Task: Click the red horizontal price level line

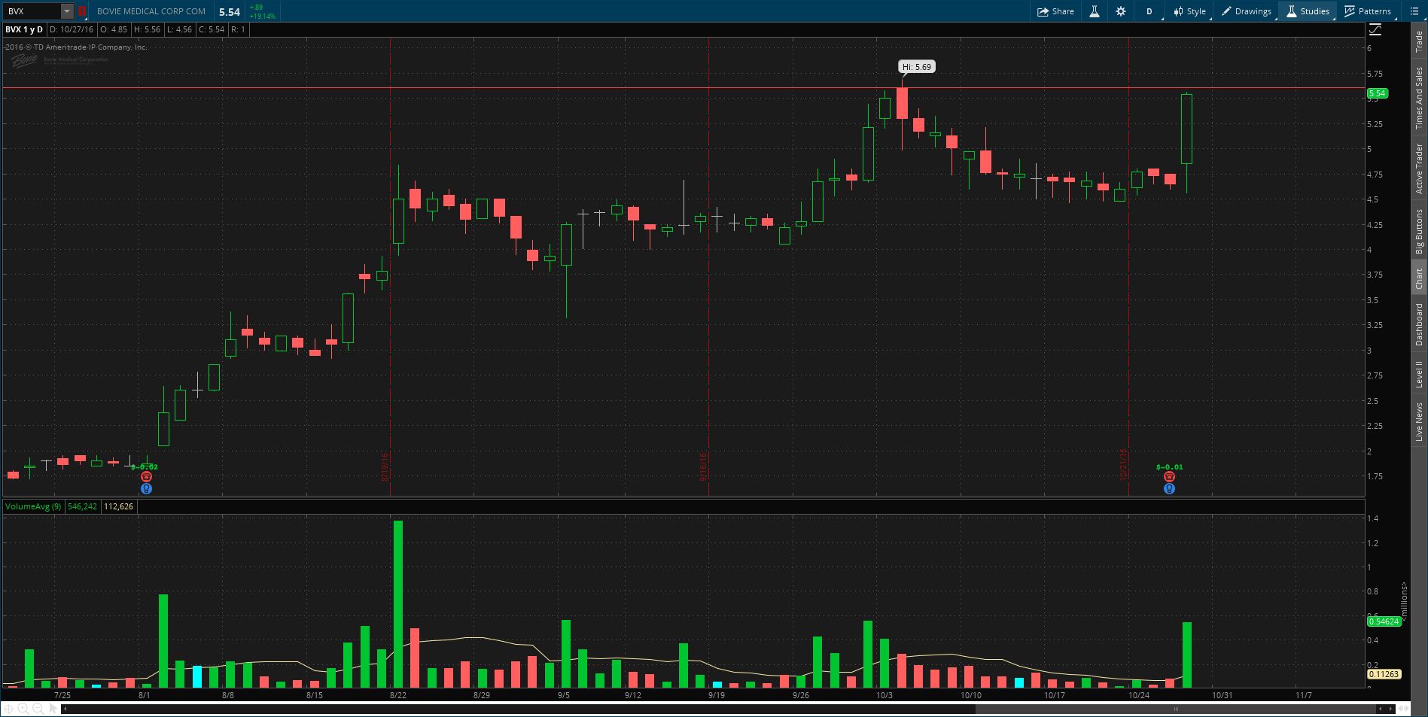Action: click(684, 88)
